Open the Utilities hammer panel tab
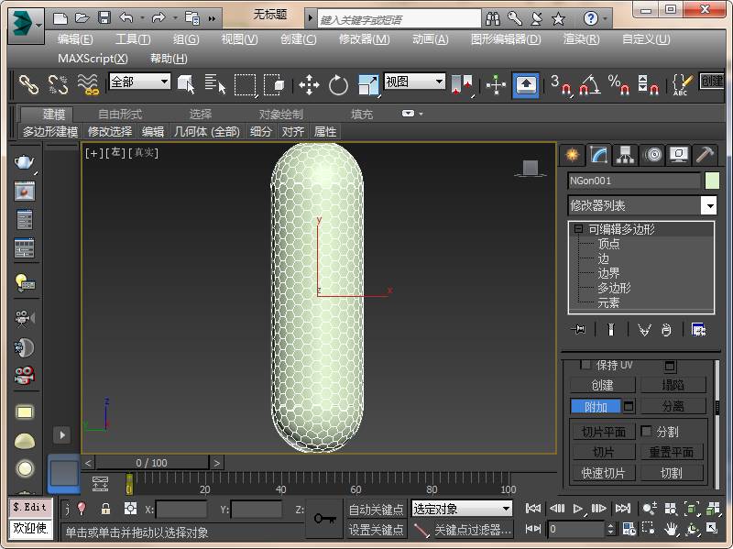 [705, 154]
